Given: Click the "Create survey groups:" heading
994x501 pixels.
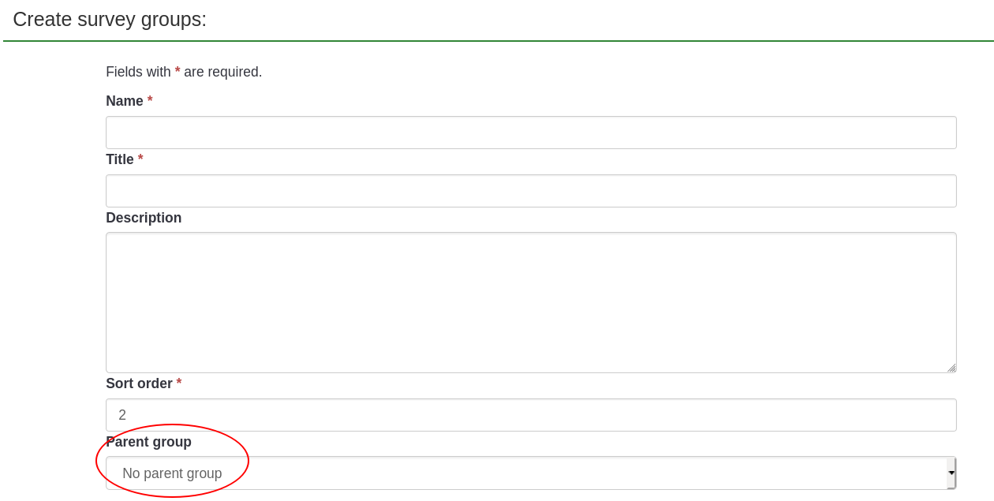Looking at the screenshot, I should click(x=110, y=19).
